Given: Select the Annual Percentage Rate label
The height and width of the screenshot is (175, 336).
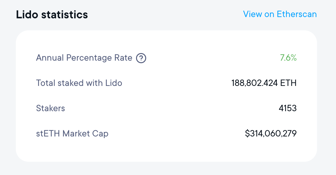Looking at the screenshot, I should 84,58.
